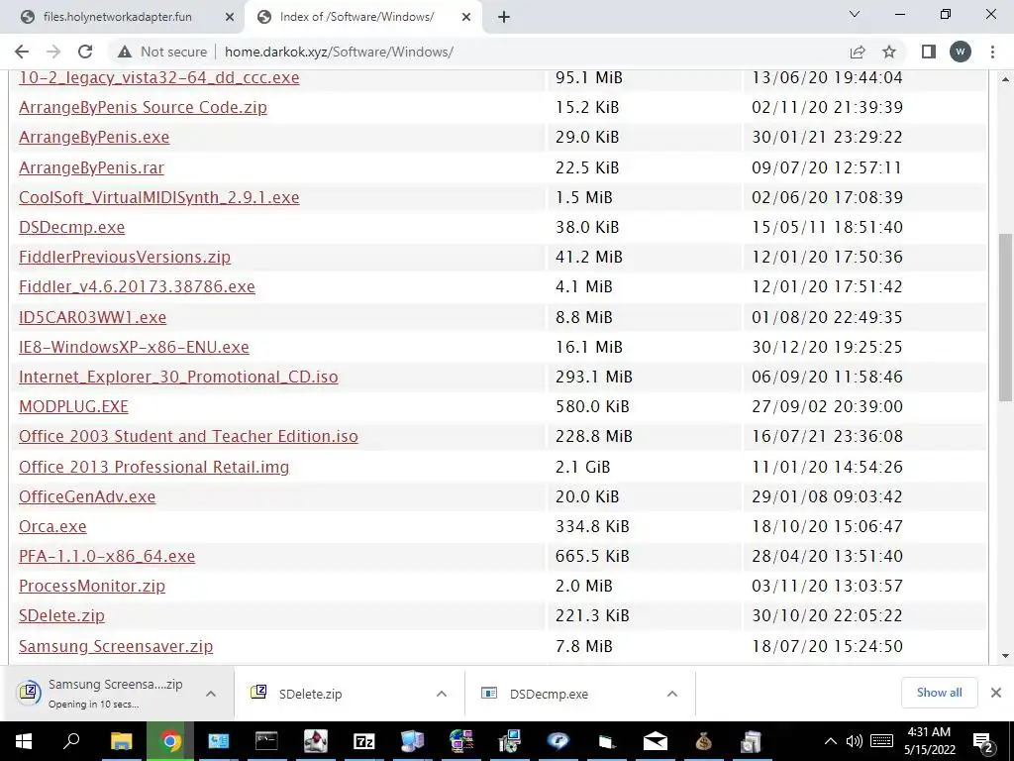1014x761 pixels.
Task: Download IE8-WindowsXP-x86-ENU.exe
Action: coord(134,347)
